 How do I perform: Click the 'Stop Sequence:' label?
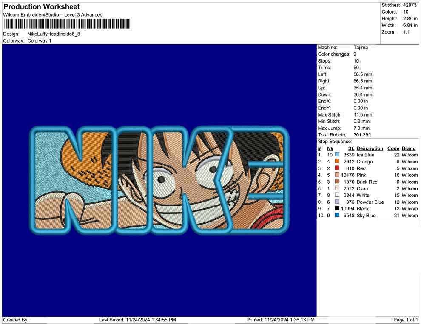point(335,142)
